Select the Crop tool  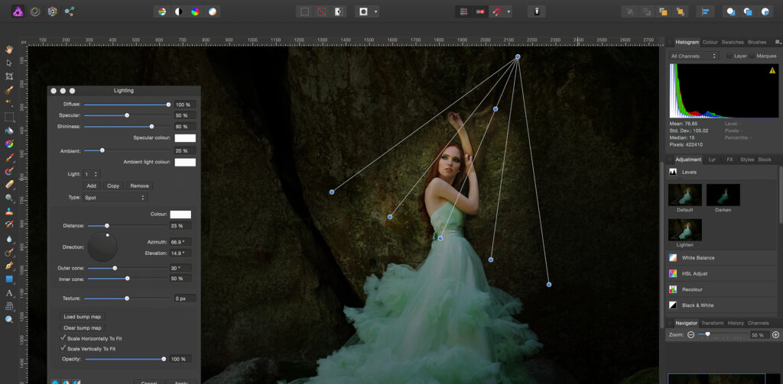click(9, 76)
